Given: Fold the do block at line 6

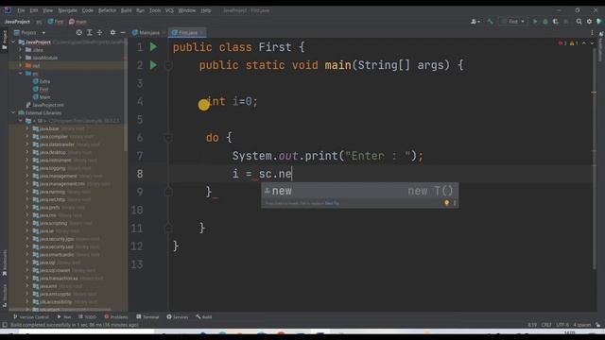Looking at the screenshot, I should 168,138.
